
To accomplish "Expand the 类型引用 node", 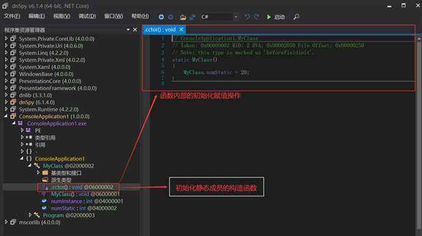I will tap(22, 137).
